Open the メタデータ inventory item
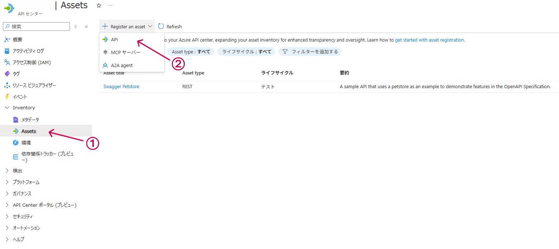Screen dimensions: 559x249 coord(30,119)
